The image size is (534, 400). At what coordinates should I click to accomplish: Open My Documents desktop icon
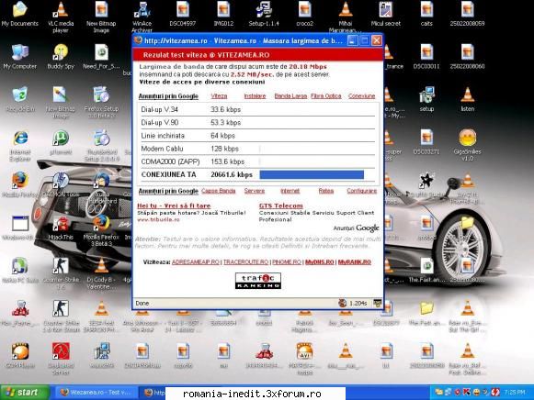pos(19,15)
